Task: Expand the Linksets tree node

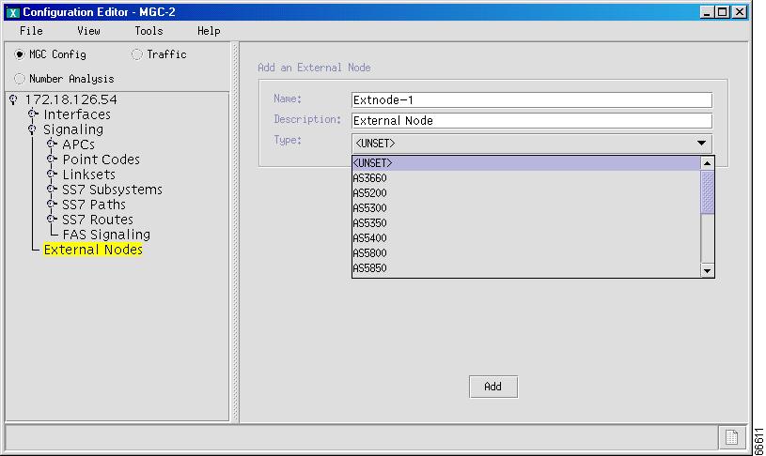Action: (52, 175)
